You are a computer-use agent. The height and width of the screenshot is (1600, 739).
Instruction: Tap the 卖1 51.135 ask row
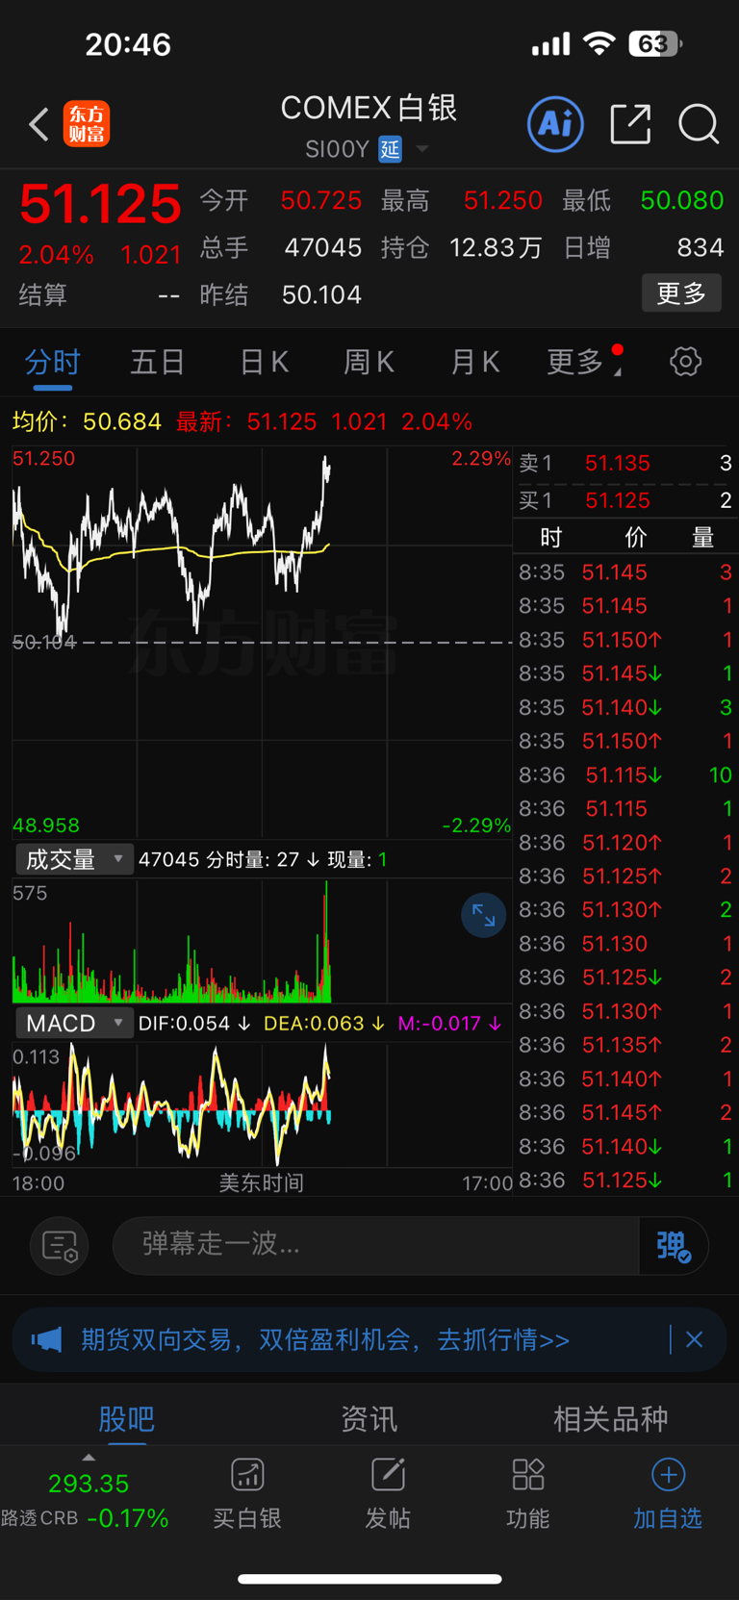[x=625, y=464]
